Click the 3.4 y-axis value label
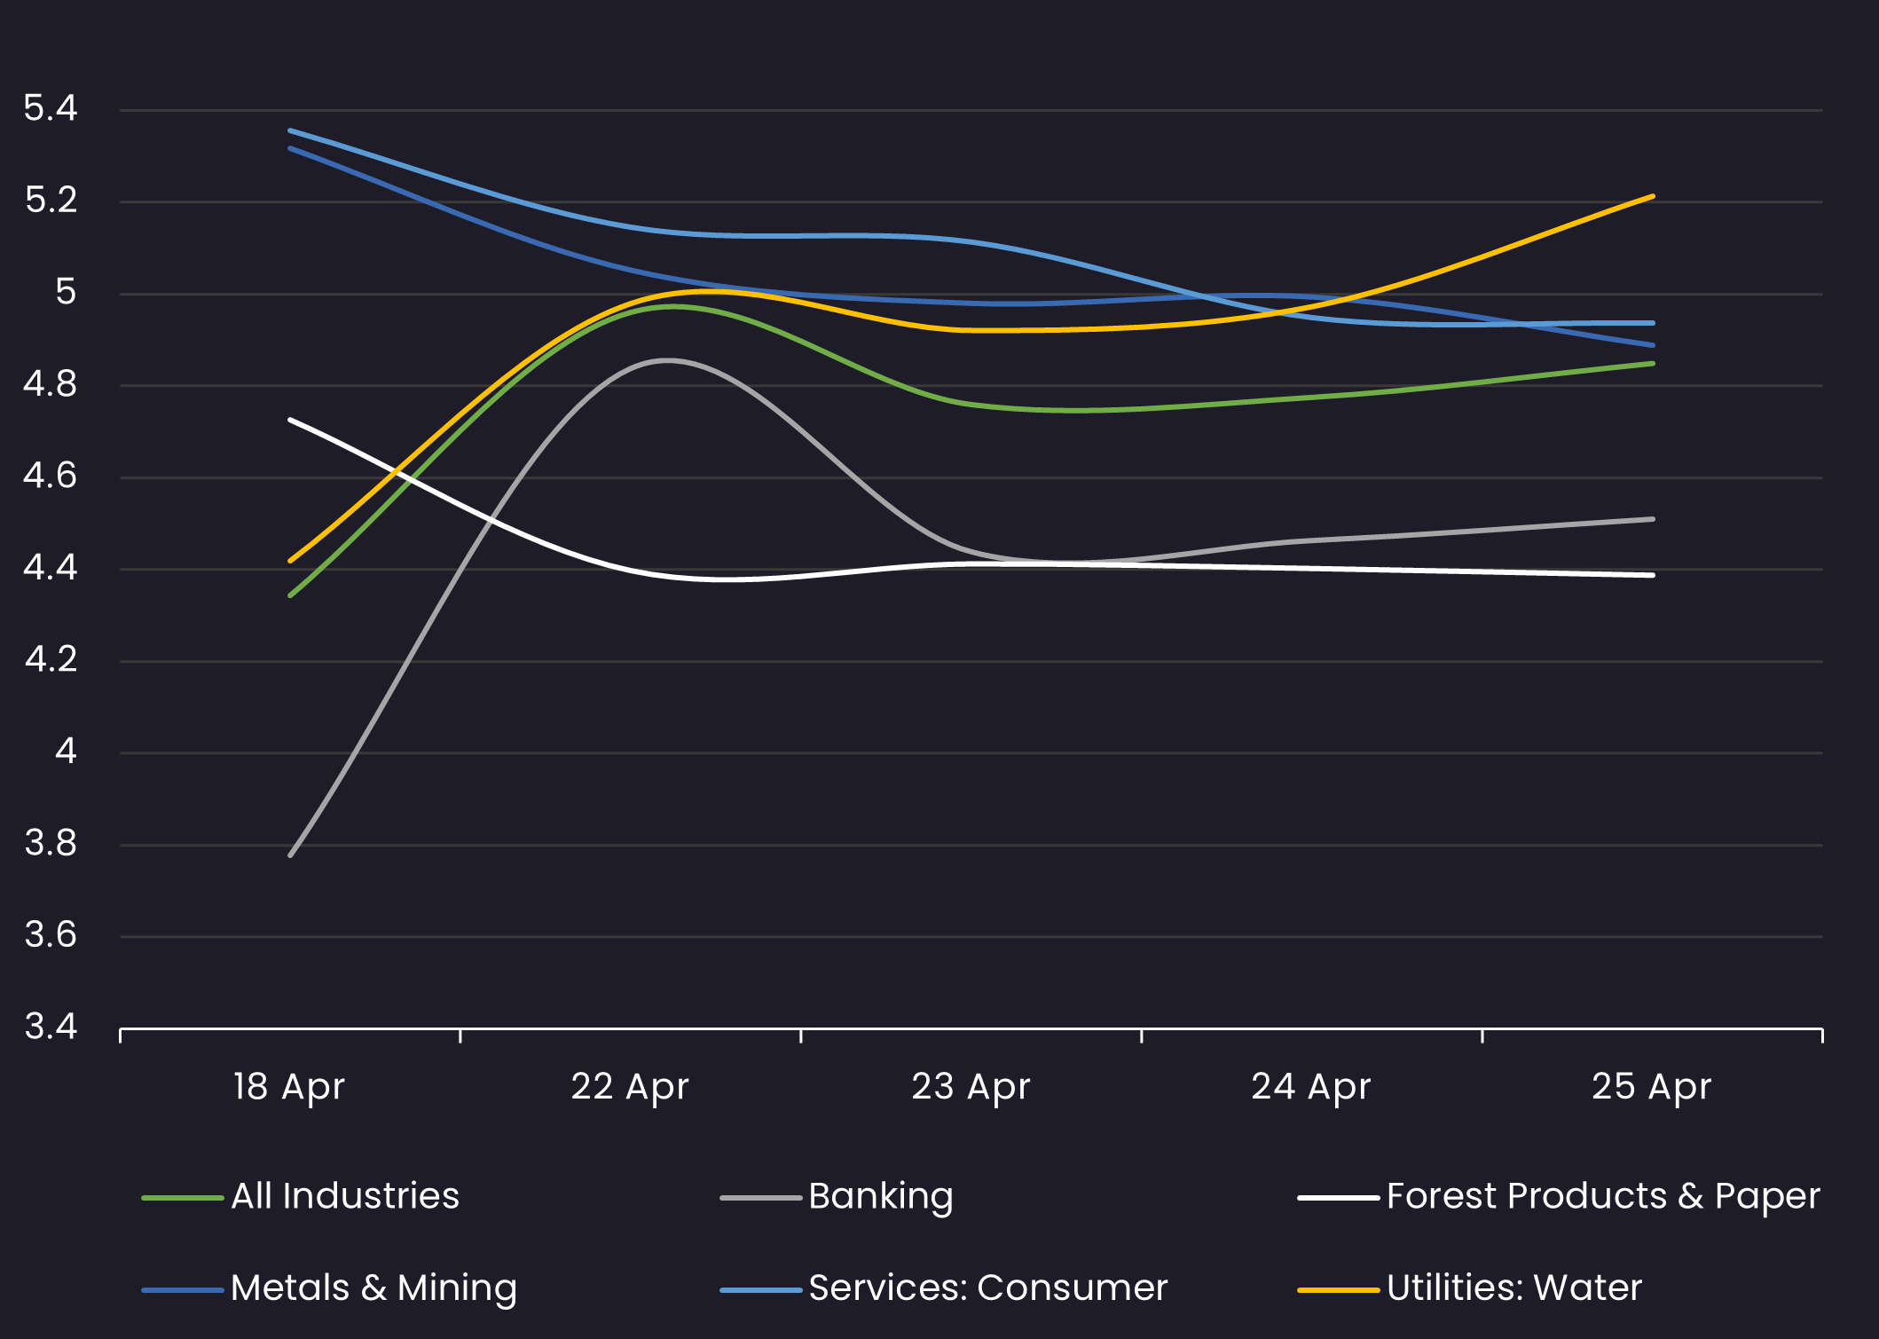The width and height of the screenshot is (1879, 1339). (51, 1027)
